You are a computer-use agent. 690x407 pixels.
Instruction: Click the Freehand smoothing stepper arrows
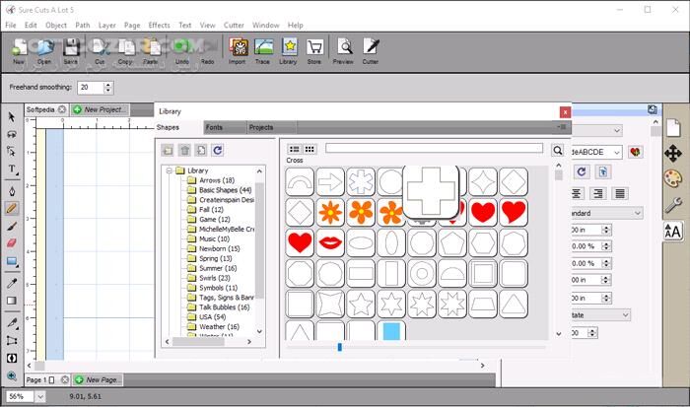(x=108, y=88)
